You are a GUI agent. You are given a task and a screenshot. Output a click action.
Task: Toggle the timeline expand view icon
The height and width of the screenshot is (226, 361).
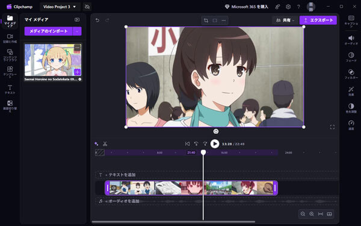pyautogui.click(x=329, y=214)
